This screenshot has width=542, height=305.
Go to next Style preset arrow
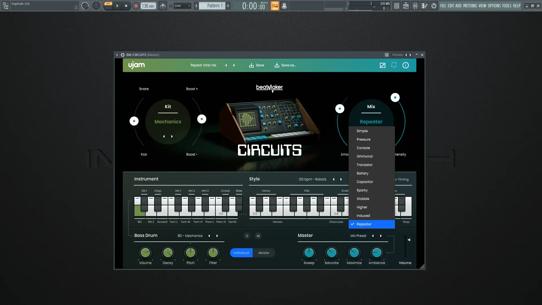(x=341, y=179)
